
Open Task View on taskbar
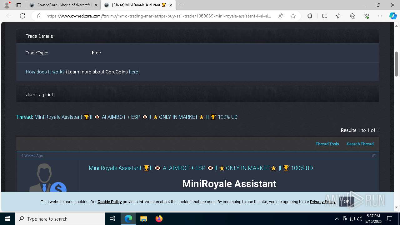coord(112,219)
